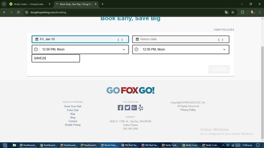Click the network tray icon
This screenshot has height=148, width=264.
(233, 145)
